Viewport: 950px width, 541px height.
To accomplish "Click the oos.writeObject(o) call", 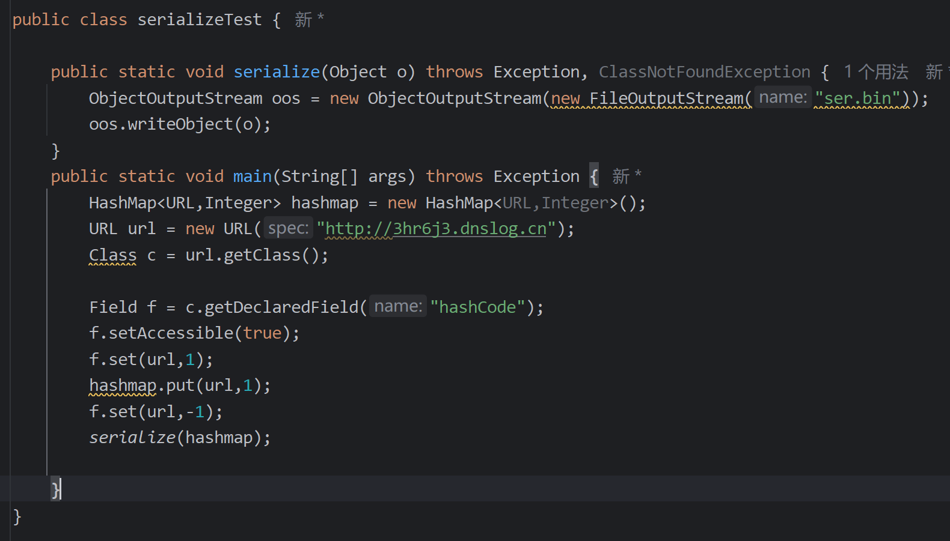I will pos(180,124).
